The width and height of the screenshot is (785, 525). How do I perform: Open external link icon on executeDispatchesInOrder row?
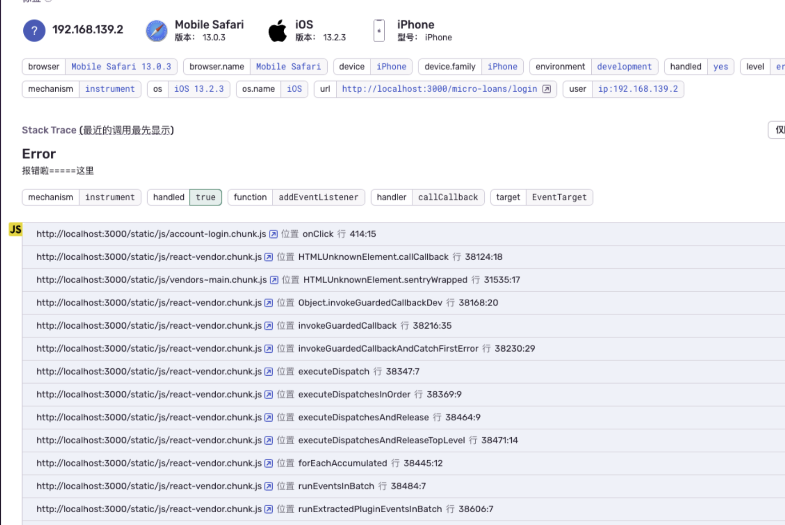pos(269,394)
